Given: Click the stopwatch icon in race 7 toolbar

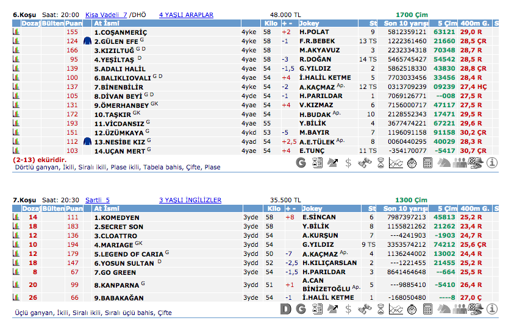Looking at the screenshot, I should (412, 309).
